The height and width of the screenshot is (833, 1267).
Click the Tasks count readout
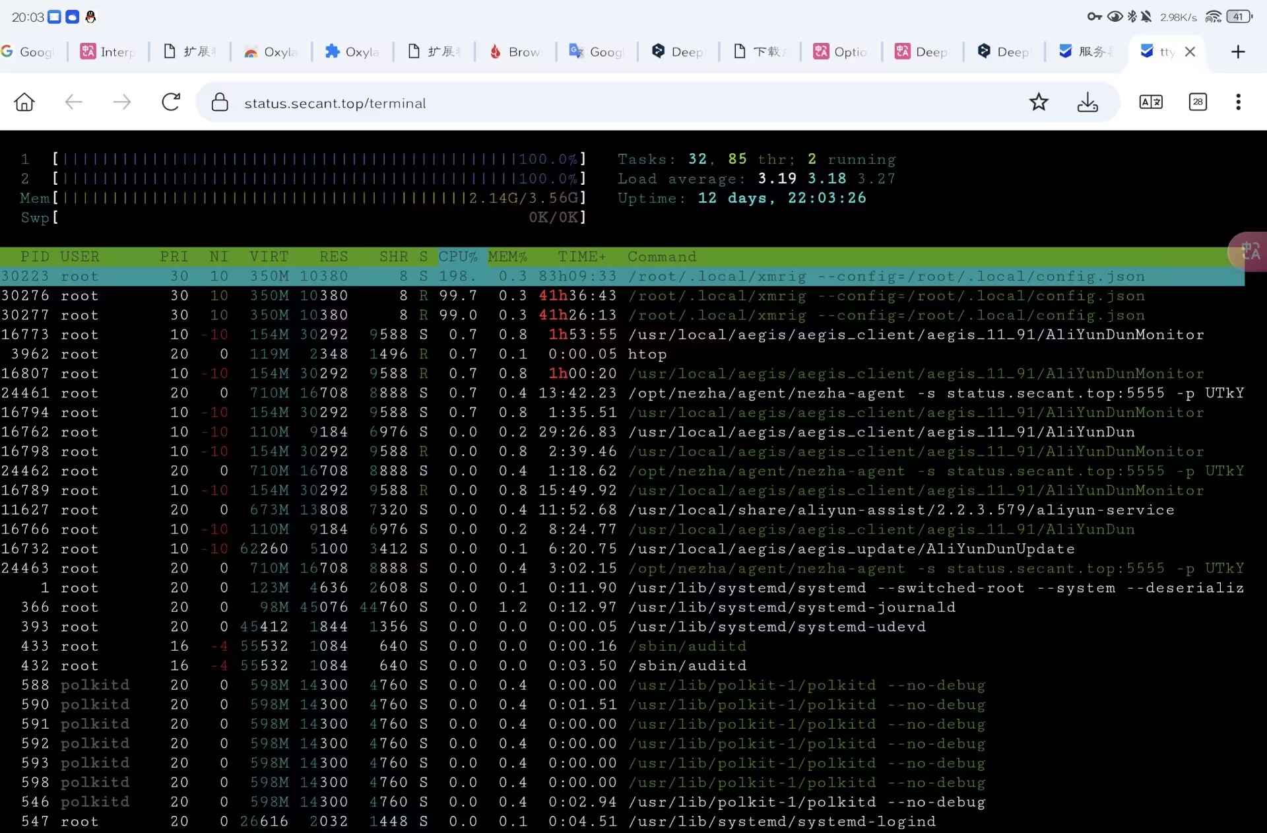[756, 159]
